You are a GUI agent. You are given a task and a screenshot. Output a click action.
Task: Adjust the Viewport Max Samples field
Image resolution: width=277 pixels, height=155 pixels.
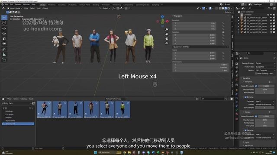coord(265,90)
